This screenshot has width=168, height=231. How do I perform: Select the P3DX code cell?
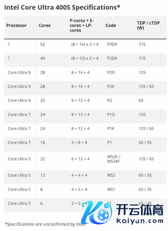[112, 44]
